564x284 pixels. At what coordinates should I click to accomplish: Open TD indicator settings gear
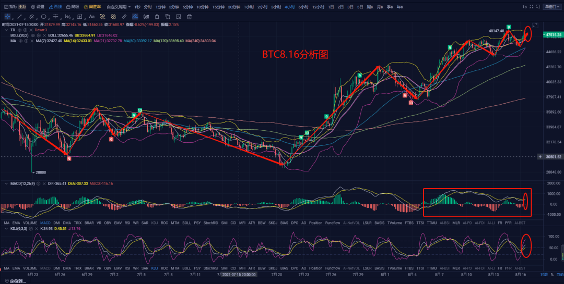26,30
